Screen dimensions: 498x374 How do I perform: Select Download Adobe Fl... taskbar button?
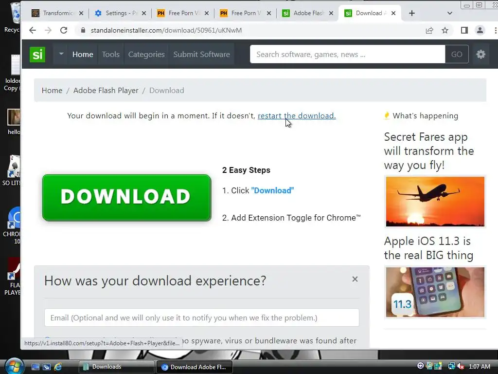coord(195,367)
